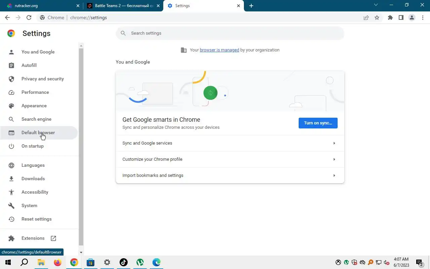Open Windows search from the taskbar
Viewport: 430px width, 269px height.
24,262
